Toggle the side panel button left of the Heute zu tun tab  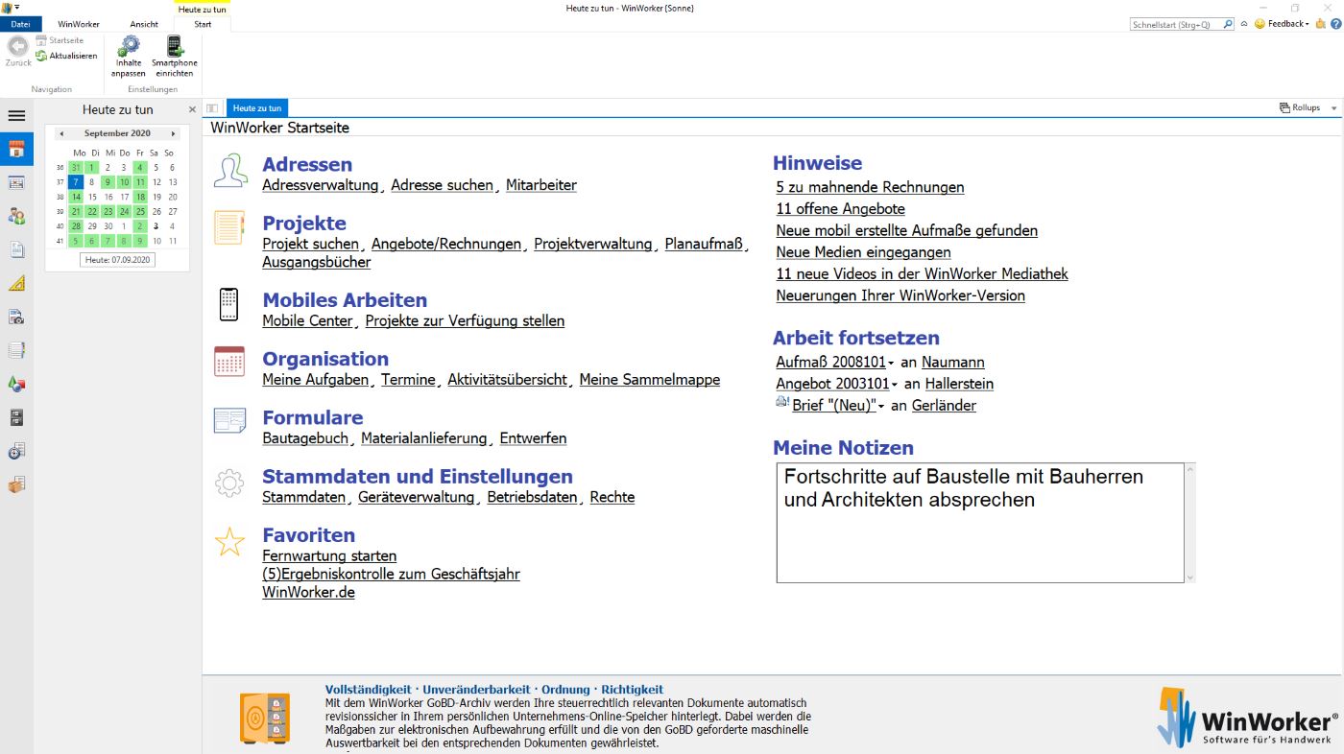coord(212,108)
